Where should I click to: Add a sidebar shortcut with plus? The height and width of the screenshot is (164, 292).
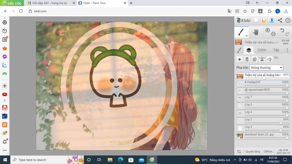click(5, 86)
